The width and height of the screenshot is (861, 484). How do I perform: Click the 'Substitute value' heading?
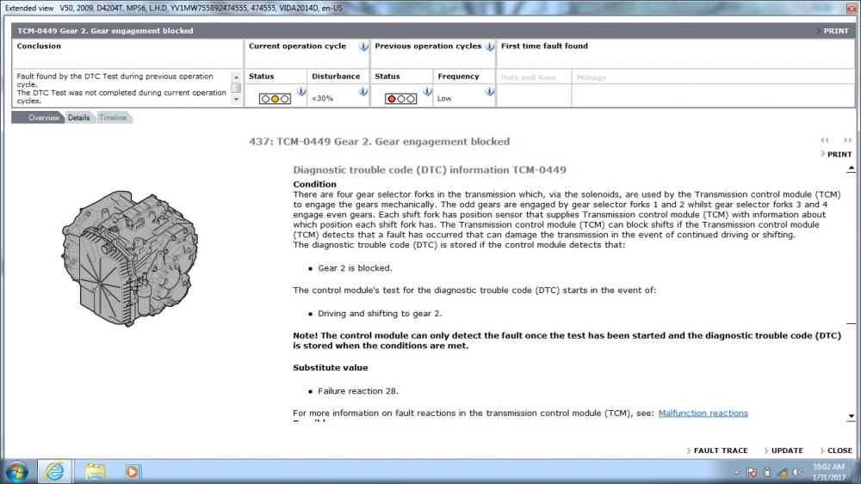coord(331,368)
